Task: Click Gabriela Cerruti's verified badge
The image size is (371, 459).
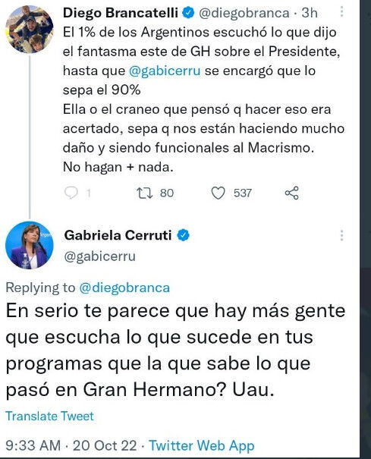Action: point(184,235)
